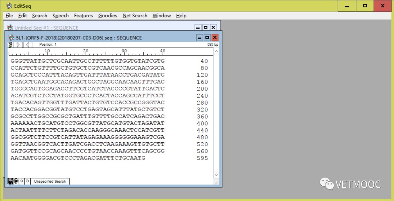This screenshot has width=394, height=201.
Task: Click sequence line starting GCGCCTTGGCCGCGCT
Action: [x=88, y=116]
